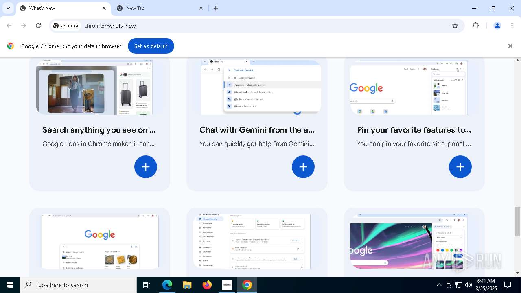The width and height of the screenshot is (521, 293).
Task: Go back to previous page
Action: tap(9, 26)
